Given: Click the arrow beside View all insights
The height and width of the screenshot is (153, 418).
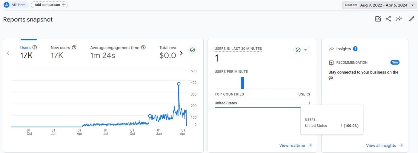Looking at the screenshot, I should tap(401, 145).
